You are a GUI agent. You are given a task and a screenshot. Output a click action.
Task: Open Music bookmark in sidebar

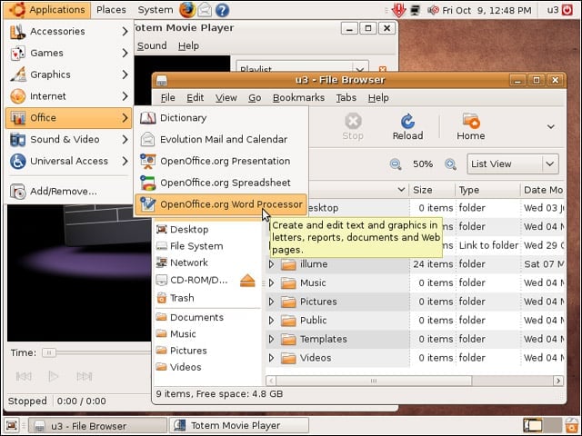[x=208, y=334]
